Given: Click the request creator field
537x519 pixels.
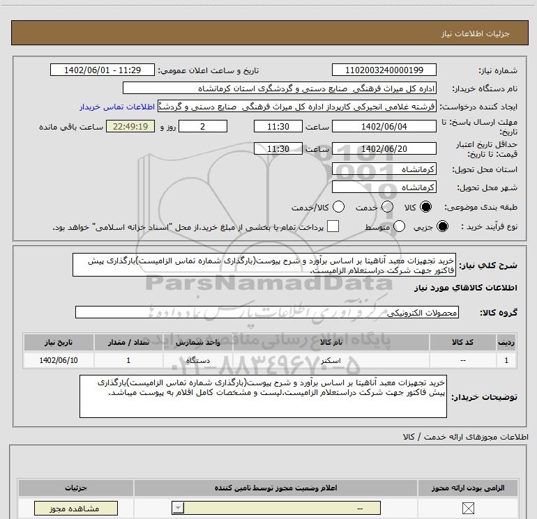Looking at the screenshot, I should [x=297, y=107].
